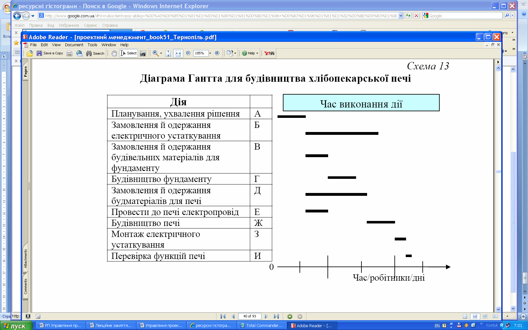528x330 pixels.
Task: Select Continuous Facing layout icon
Action: (x=485, y=316)
